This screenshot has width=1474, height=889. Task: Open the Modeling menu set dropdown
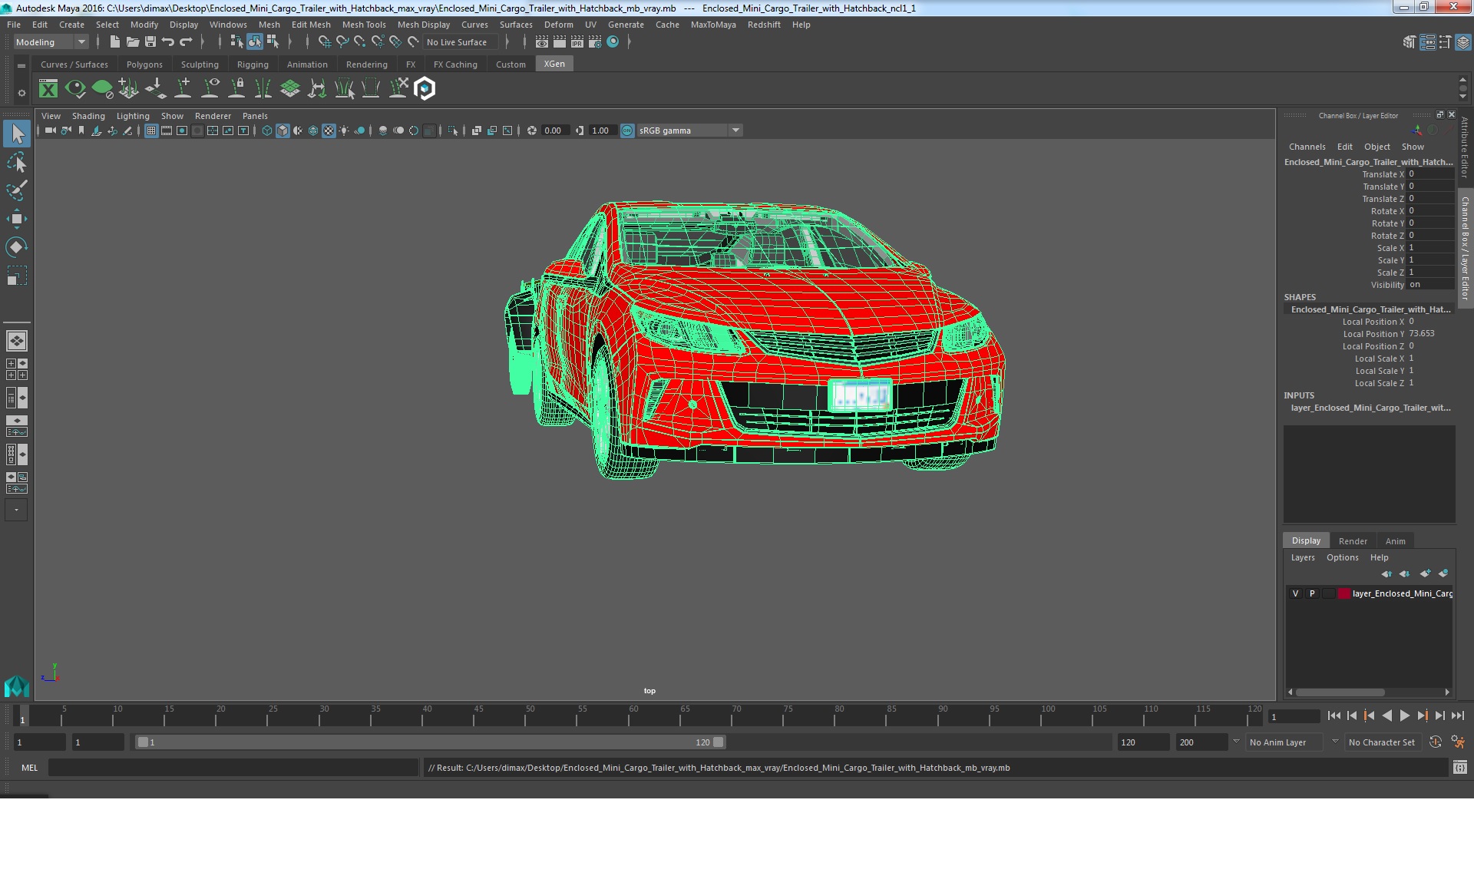[x=51, y=42]
